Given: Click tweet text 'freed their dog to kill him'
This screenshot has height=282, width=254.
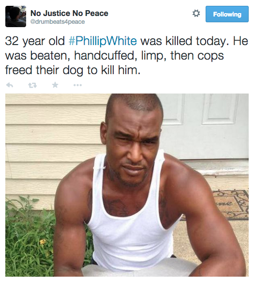Looking at the screenshot, I should pos(73,70).
